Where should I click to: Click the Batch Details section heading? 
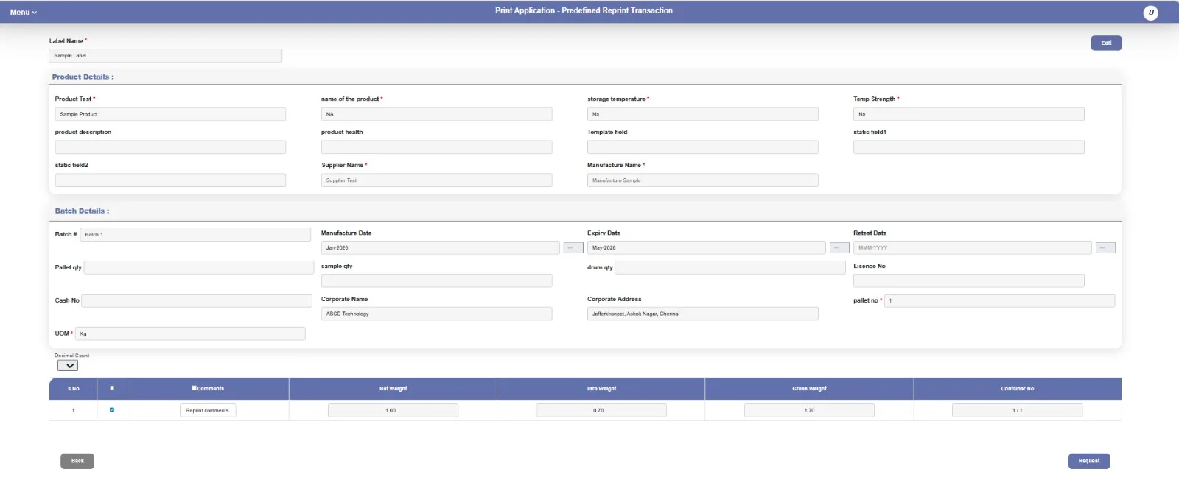click(x=82, y=211)
